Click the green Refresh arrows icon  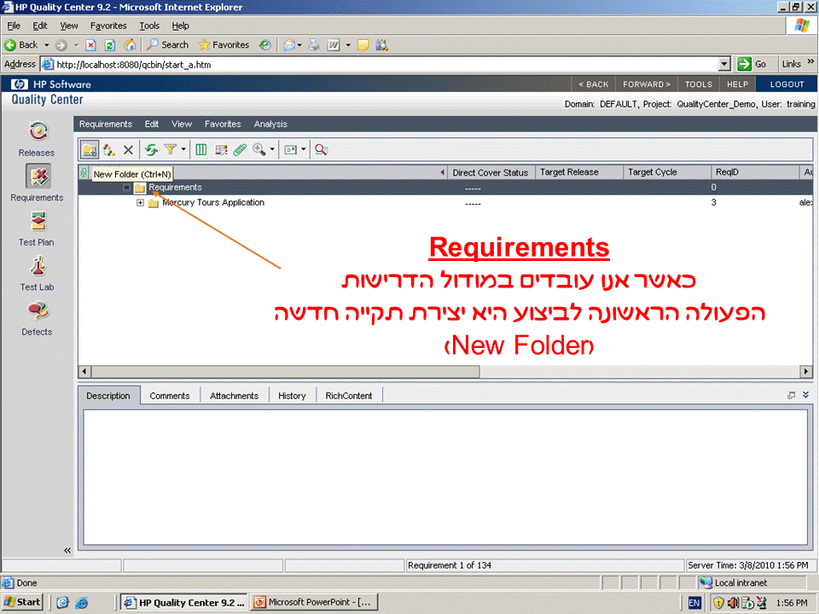[151, 150]
